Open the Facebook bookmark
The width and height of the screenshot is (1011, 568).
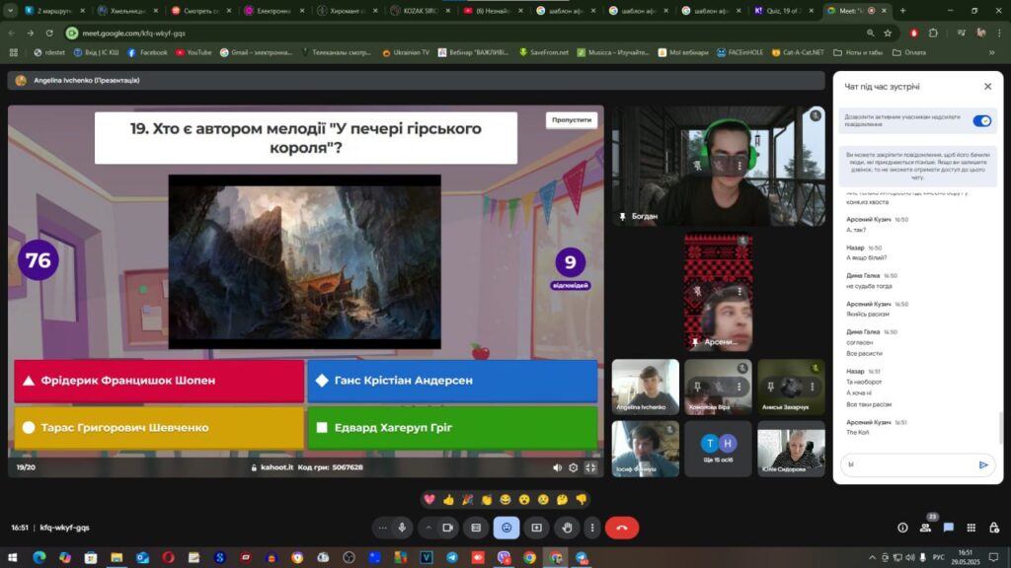pos(147,53)
